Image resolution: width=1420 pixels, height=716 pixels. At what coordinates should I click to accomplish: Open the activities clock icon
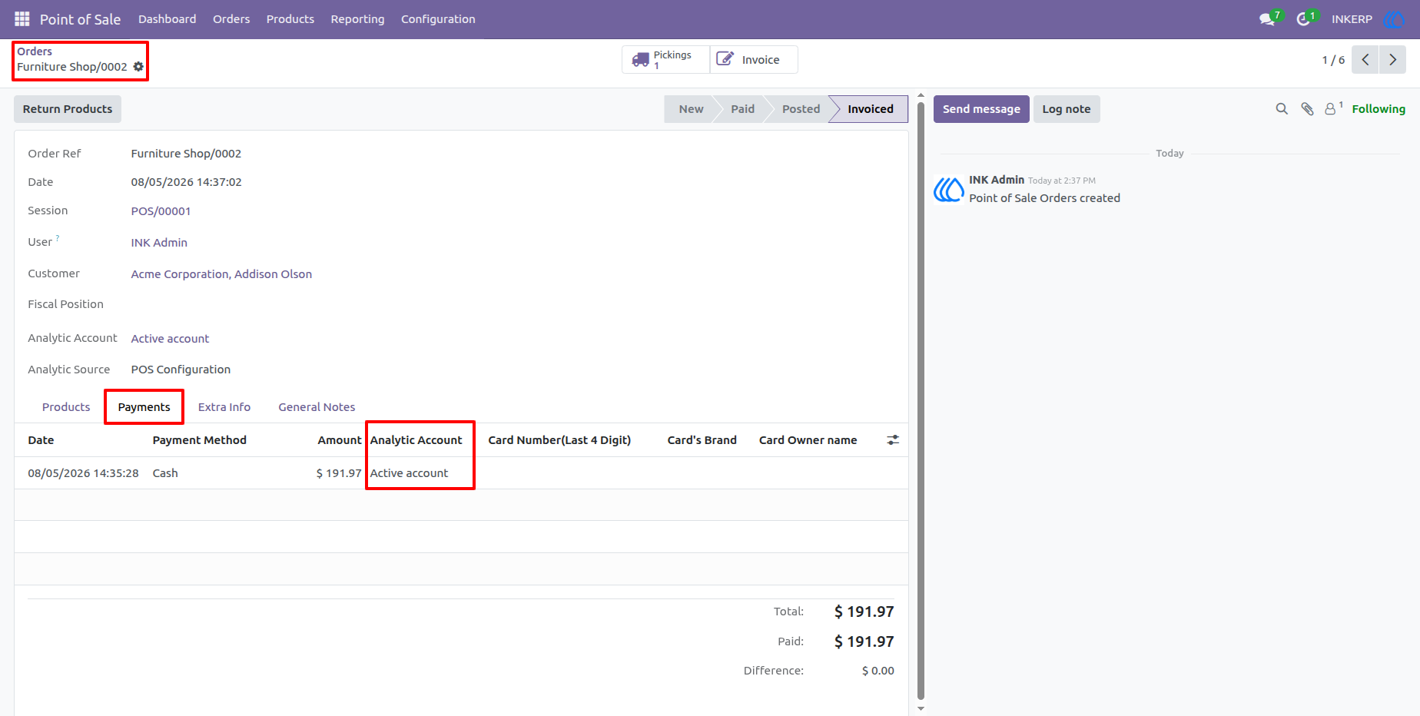[1304, 19]
